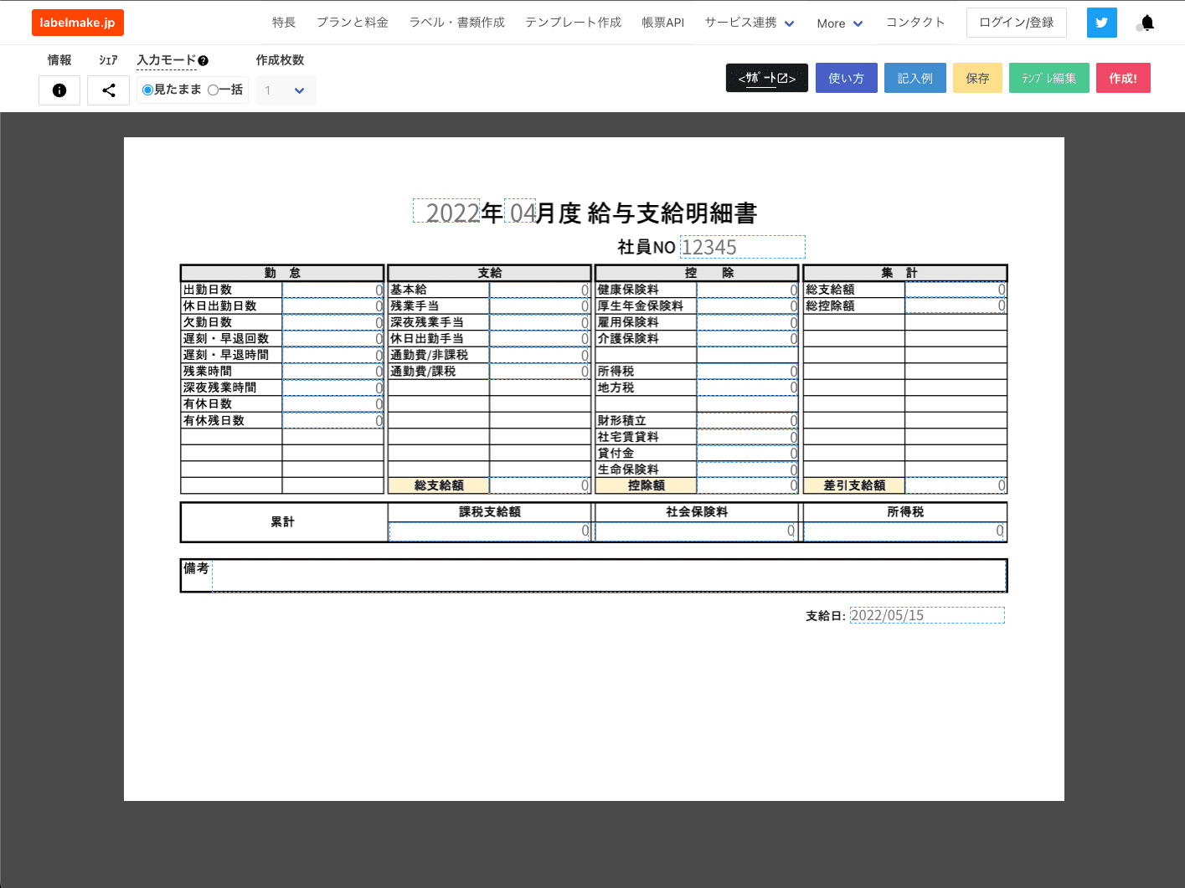Expand the サービス連携 menu
Image resolution: width=1185 pixels, height=888 pixels.
pyautogui.click(x=750, y=23)
